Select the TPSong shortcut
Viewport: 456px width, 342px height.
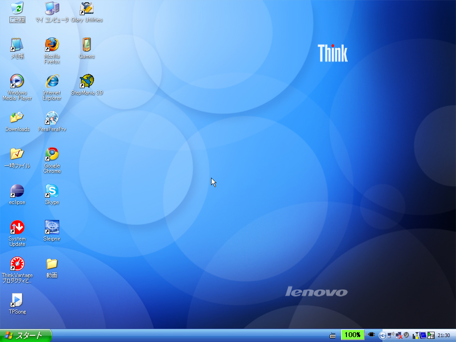pyautogui.click(x=17, y=304)
